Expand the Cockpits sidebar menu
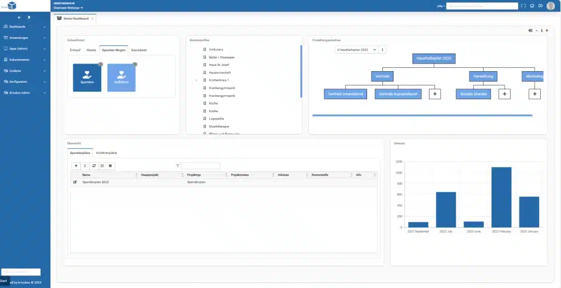This screenshot has width=561, height=288. (x=25, y=71)
